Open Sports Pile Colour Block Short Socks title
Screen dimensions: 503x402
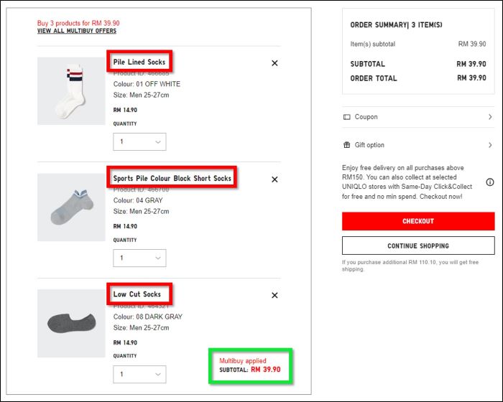(172, 178)
